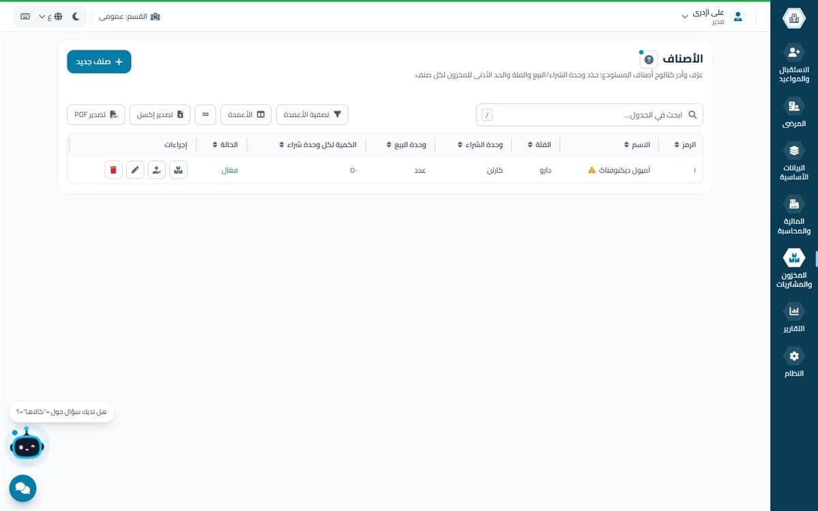
Task: Click the تصدير إكسل export button
Action: click(160, 114)
